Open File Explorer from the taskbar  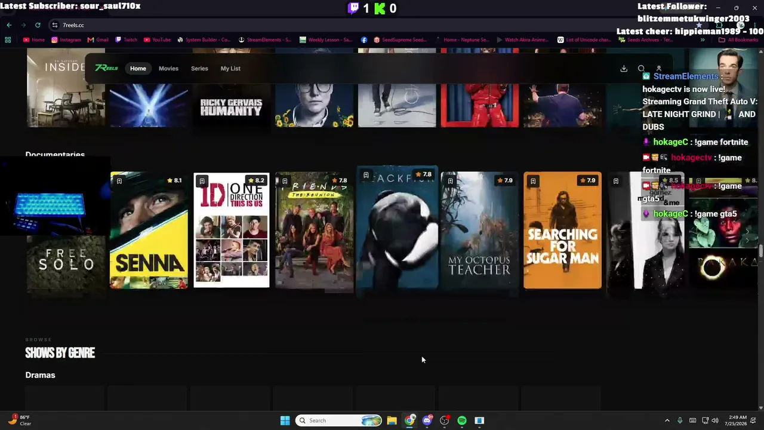point(392,420)
